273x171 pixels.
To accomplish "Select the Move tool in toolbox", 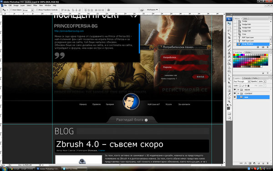I will [x=229, y=23].
